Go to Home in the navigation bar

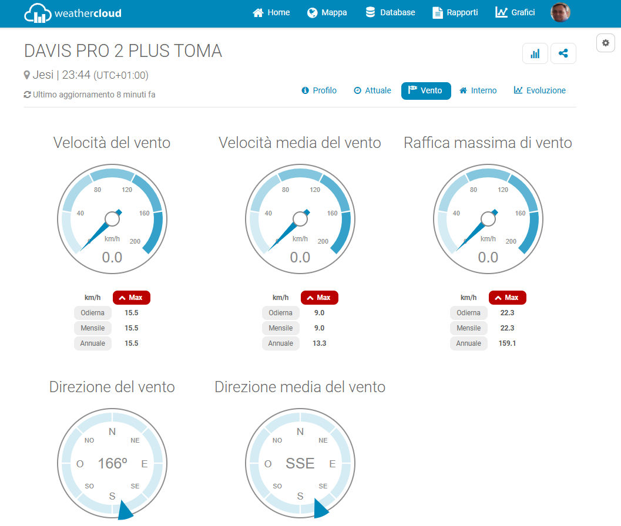point(271,12)
